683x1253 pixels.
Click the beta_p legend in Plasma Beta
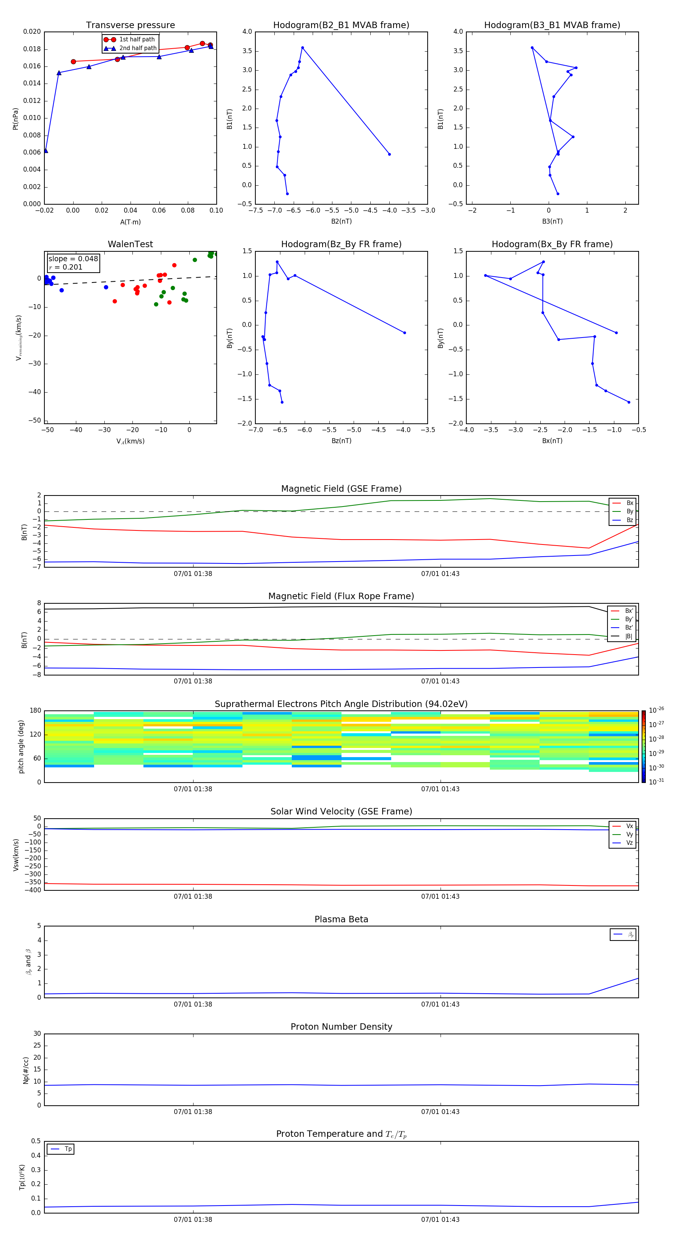(x=623, y=934)
